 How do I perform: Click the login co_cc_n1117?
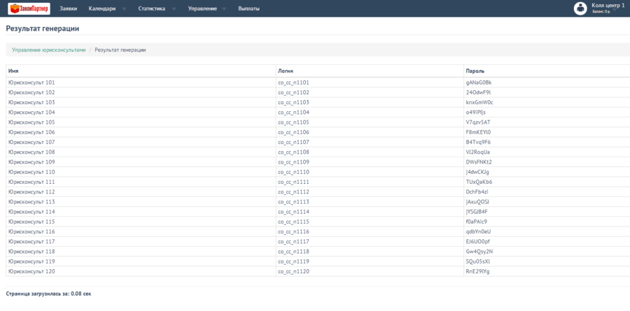click(x=293, y=242)
